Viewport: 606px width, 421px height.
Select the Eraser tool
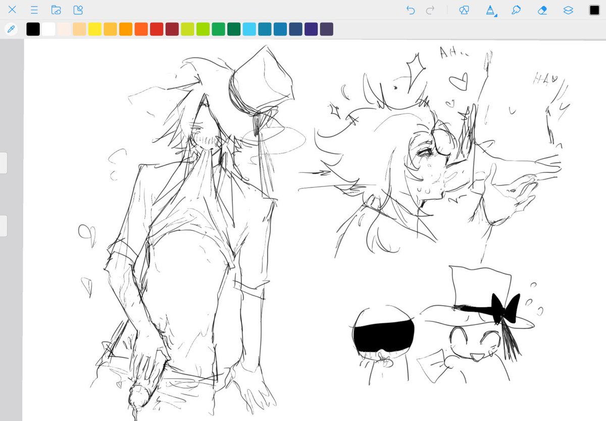[x=542, y=10]
